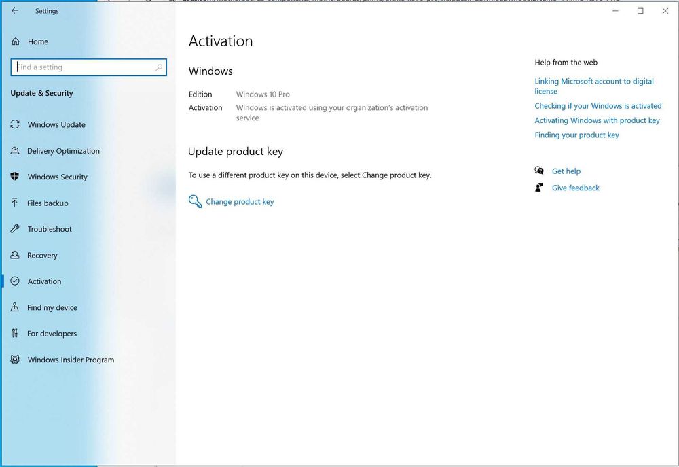Open Windows Update section
Viewport: 679px width, 467px height.
pos(56,124)
